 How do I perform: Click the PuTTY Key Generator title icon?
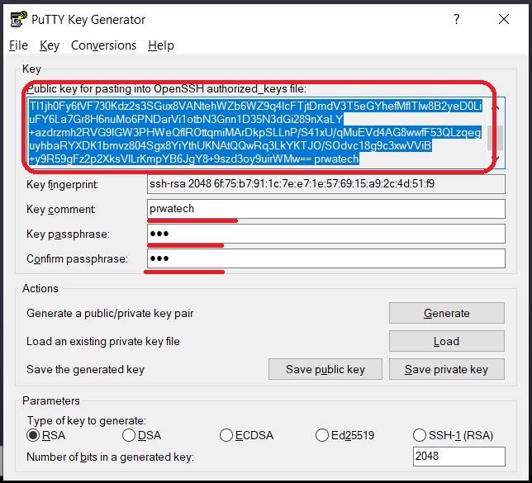pos(18,19)
